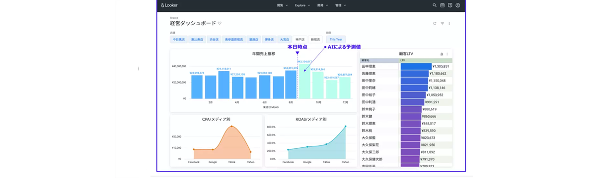Screen dimensions: 596x178
Task: Toggle the 中目黒店 store filter
Action: [x=179, y=39]
